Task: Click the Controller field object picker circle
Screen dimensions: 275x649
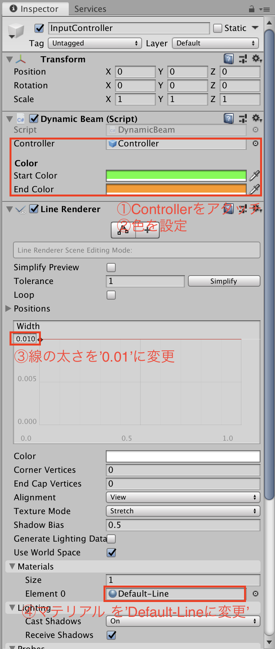Action: tap(256, 143)
